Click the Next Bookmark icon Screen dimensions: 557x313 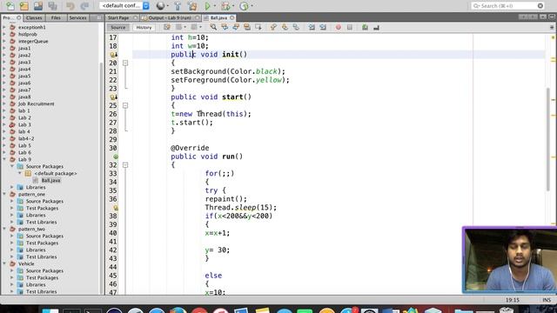coord(285,27)
